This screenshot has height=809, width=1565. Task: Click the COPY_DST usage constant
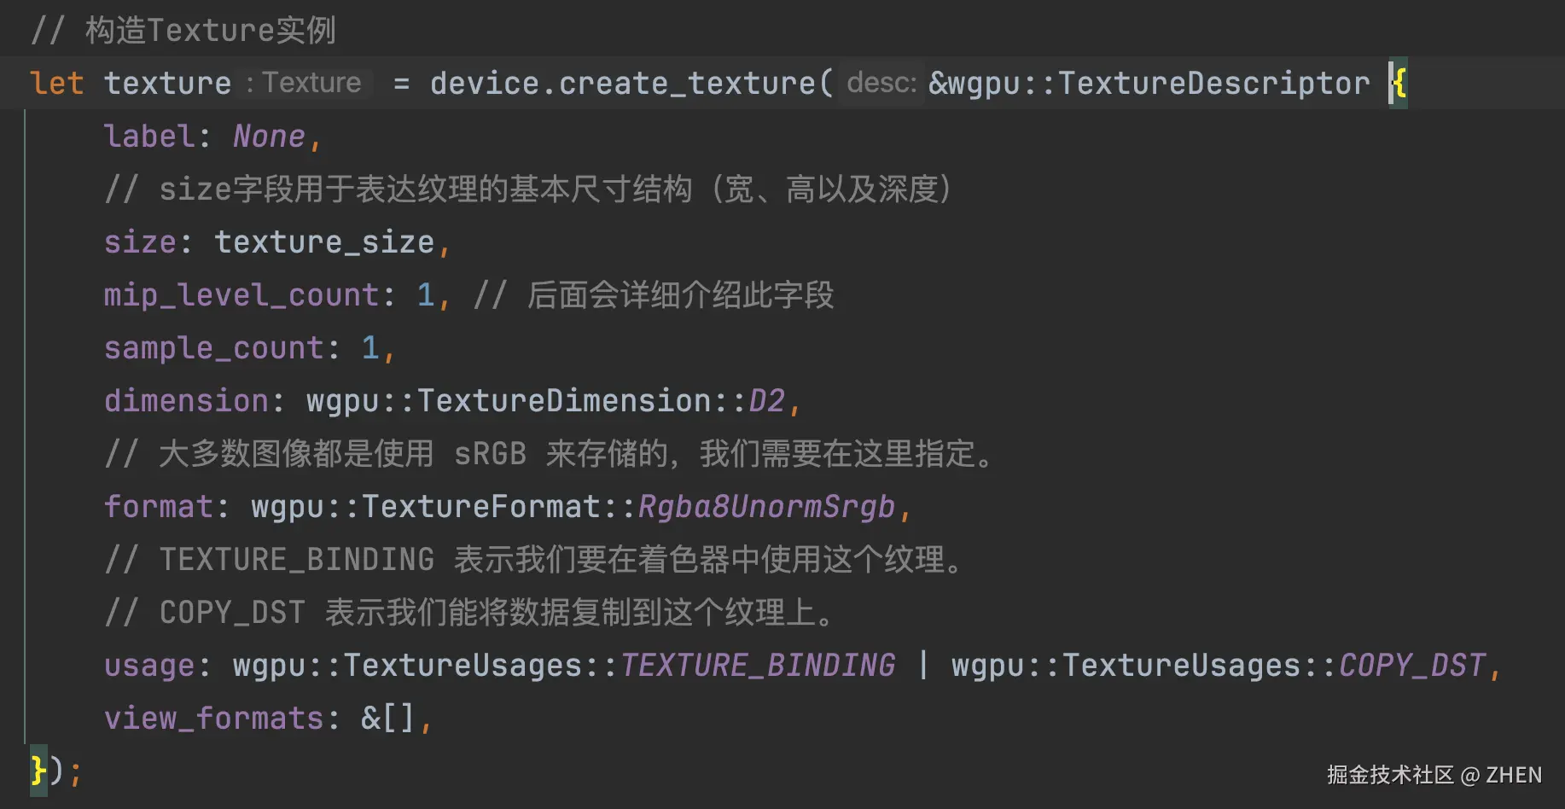(1412, 666)
